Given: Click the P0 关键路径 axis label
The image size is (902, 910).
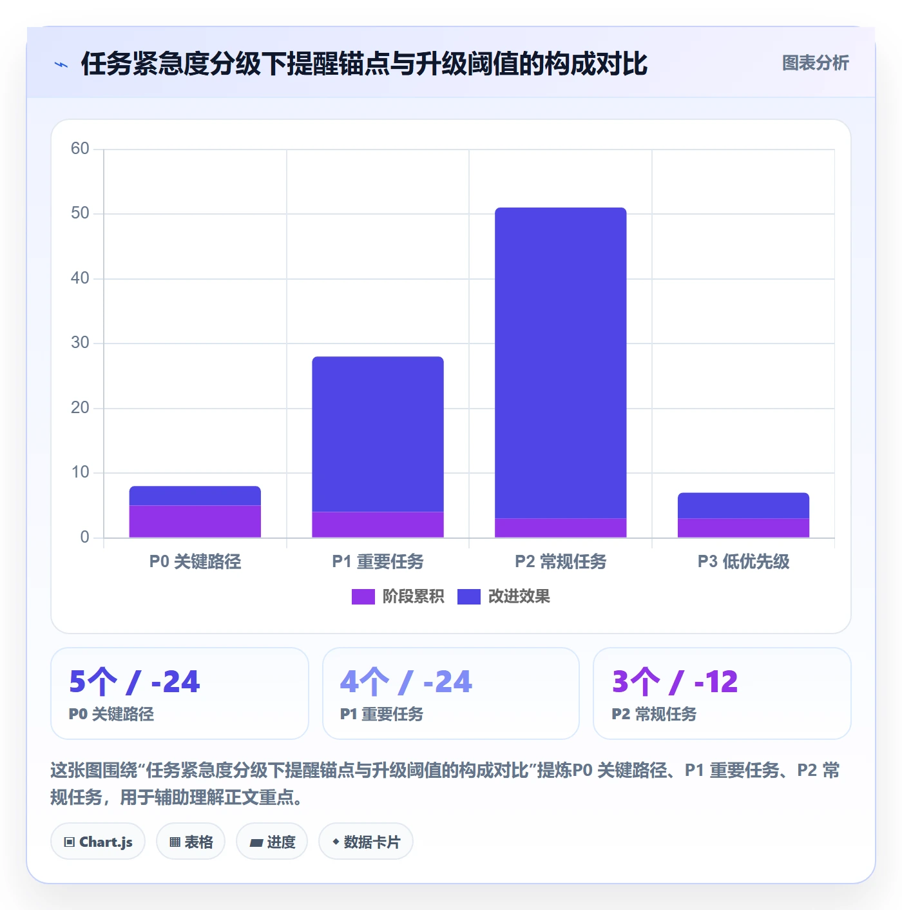Looking at the screenshot, I should pyautogui.click(x=195, y=561).
